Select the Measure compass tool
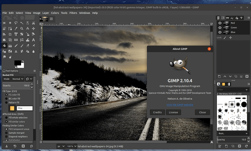 [x=27, y=29]
